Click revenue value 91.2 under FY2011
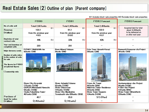Image resolution: width=149 pixels, height=112 pixels. click(x=70, y=30)
